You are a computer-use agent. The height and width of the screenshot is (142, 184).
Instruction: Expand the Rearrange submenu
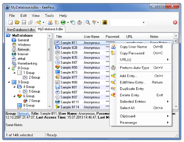[141, 122]
